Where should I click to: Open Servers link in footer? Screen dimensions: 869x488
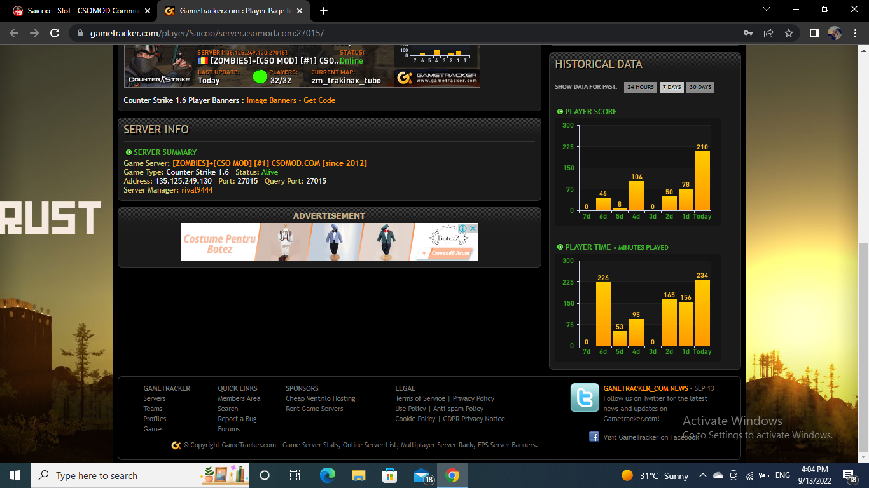[x=155, y=398]
